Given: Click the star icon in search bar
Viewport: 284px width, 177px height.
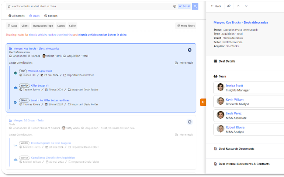Looking at the screenshot, I should (x=9, y=7).
